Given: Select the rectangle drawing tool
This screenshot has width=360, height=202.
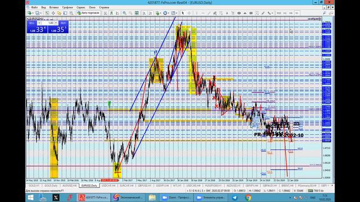Looking at the screenshot, I should [x=251, y=13].
